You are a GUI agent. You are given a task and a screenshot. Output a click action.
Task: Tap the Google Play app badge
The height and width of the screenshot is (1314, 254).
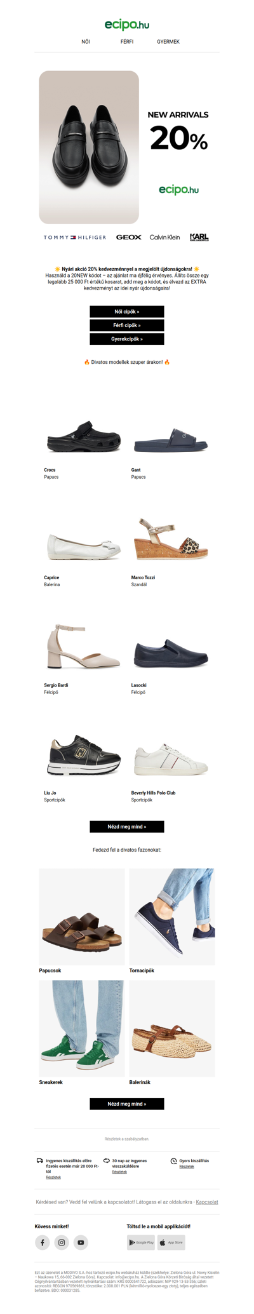pos(141,1242)
